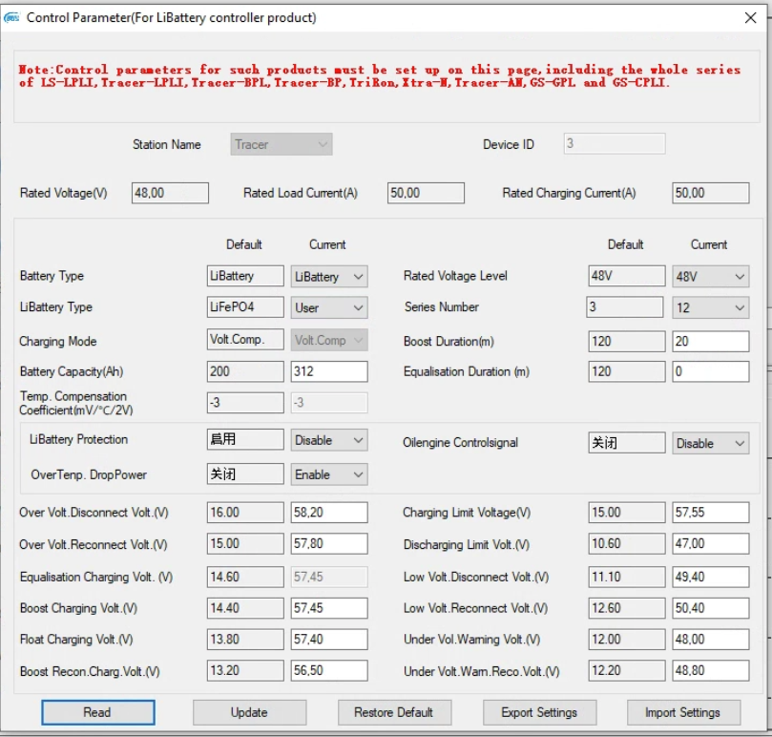Click Restore Default button
Screen dimensions: 772x737
[x=394, y=712]
